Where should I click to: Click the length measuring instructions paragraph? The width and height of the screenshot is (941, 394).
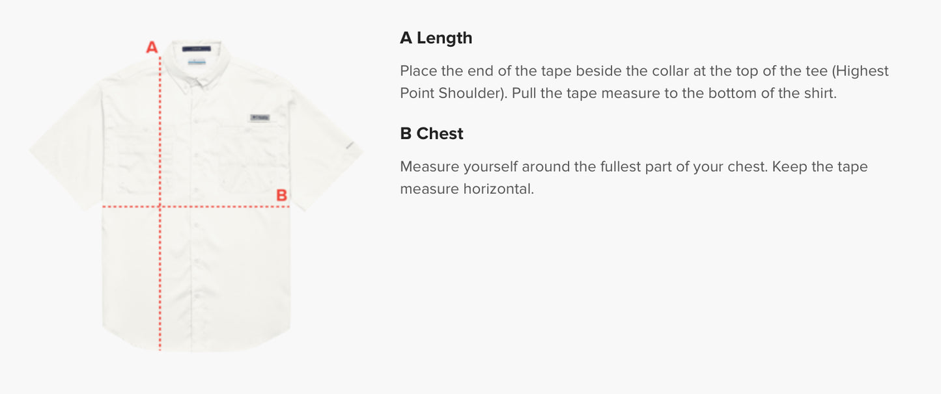pos(643,82)
